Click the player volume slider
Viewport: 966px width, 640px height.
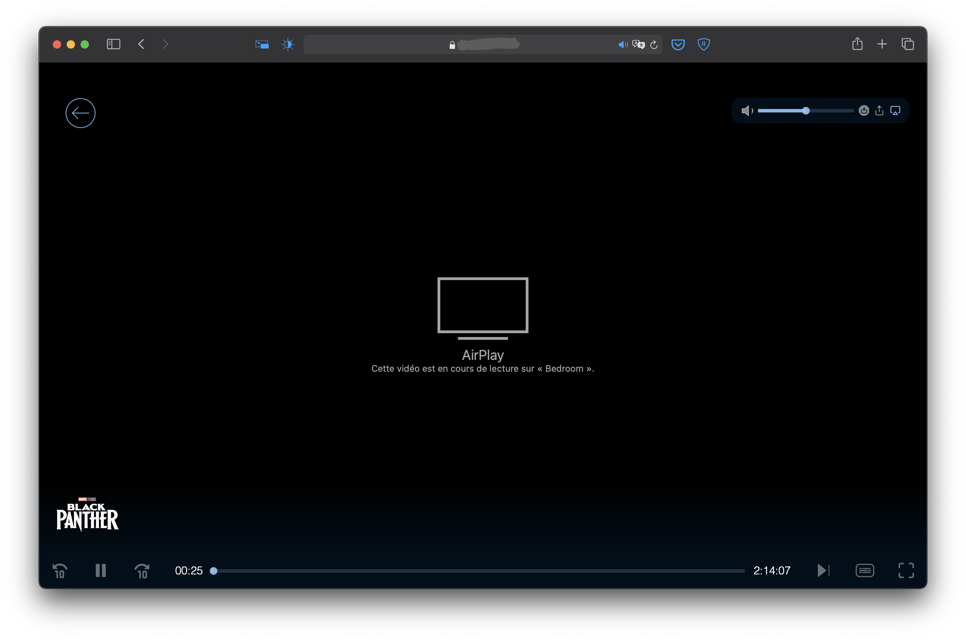tap(805, 111)
